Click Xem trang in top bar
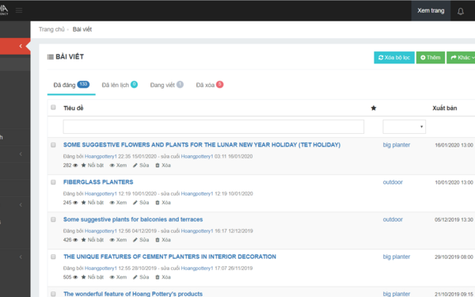This screenshot has width=475, height=297. pos(431,10)
